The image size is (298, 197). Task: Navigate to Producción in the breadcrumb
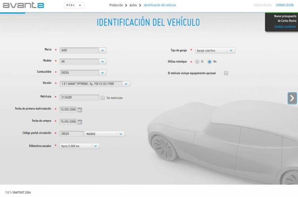click(x=116, y=5)
